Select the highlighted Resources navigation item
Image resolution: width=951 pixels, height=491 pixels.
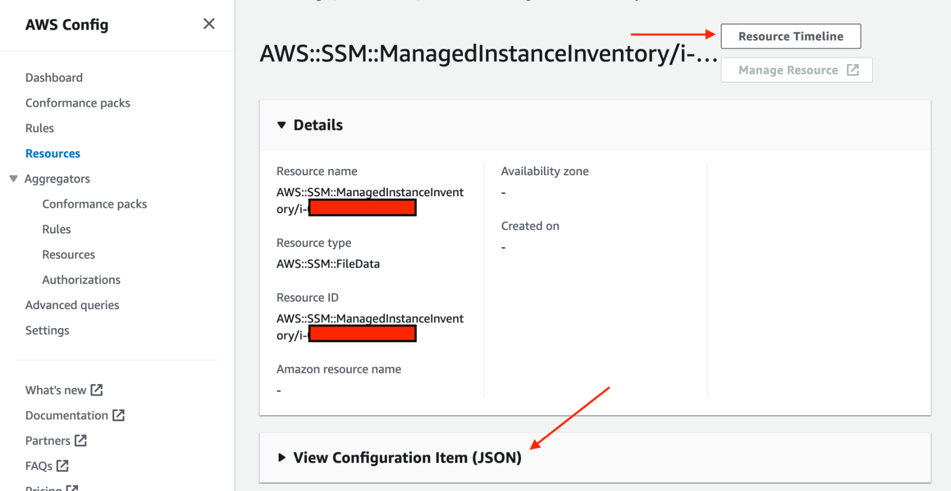click(52, 153)
